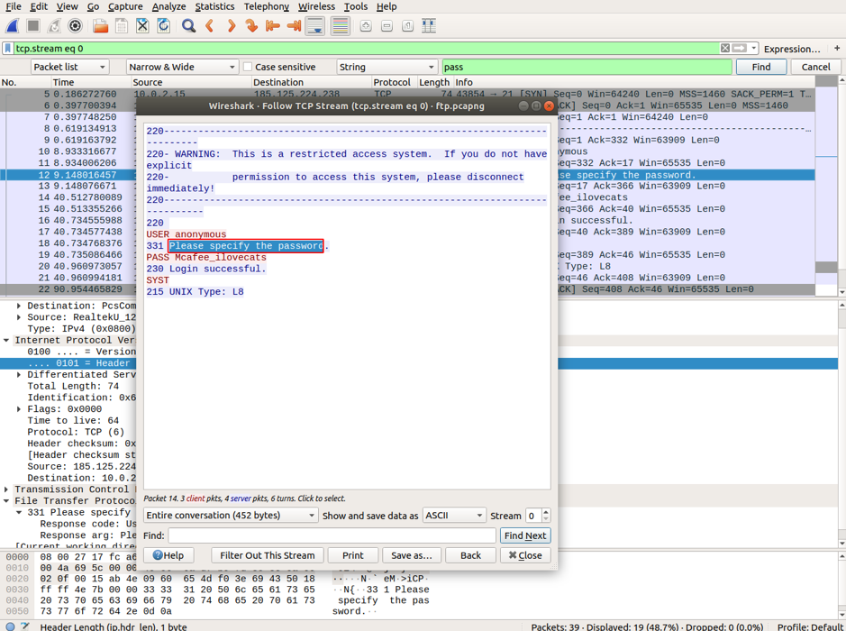Open the Telephony menu

(267, 6)
